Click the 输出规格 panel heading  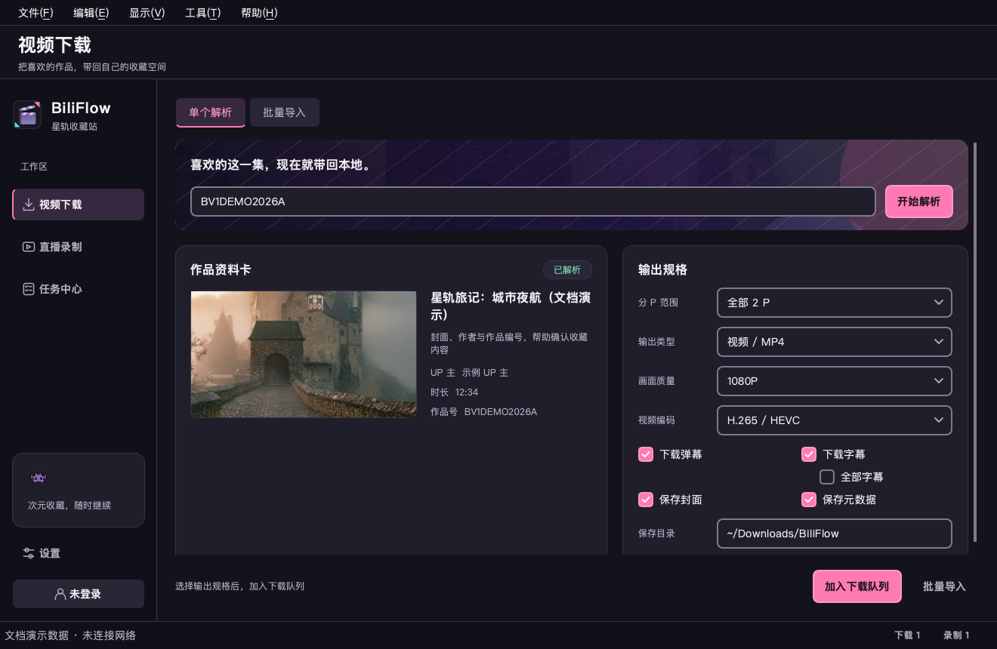click(662, 270)
